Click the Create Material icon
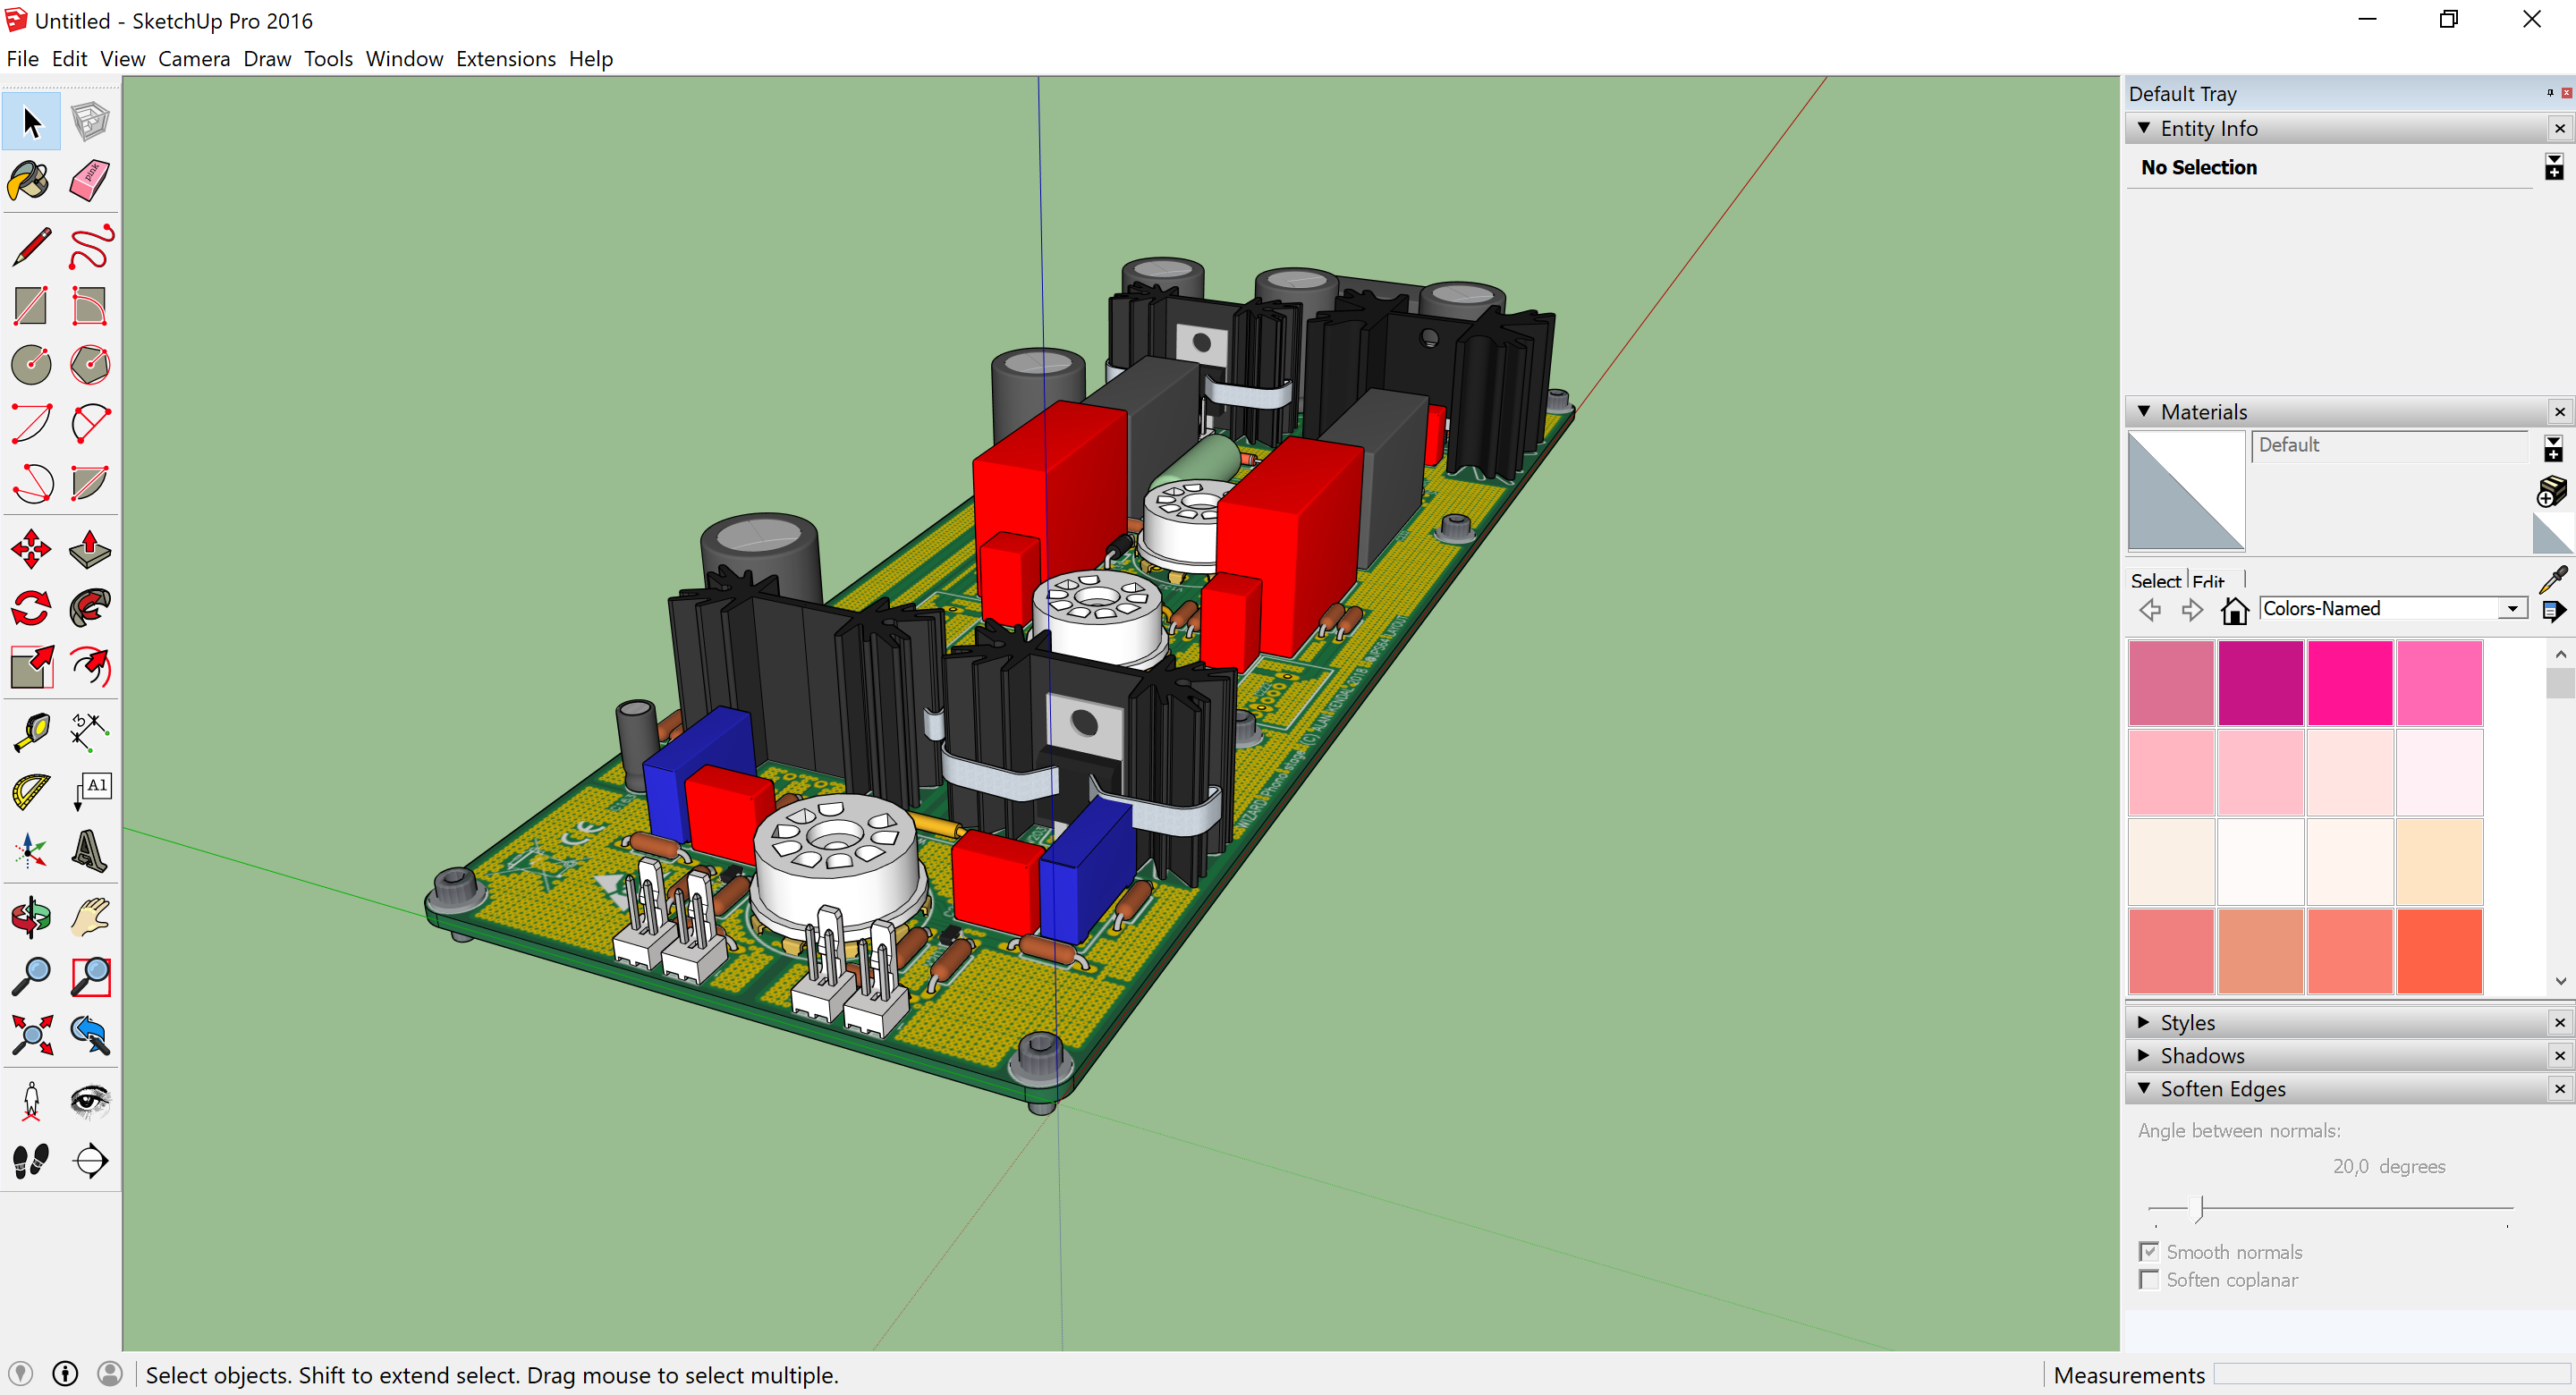The height and width of the screenshot is (1395, 2576). (2552, 491)
